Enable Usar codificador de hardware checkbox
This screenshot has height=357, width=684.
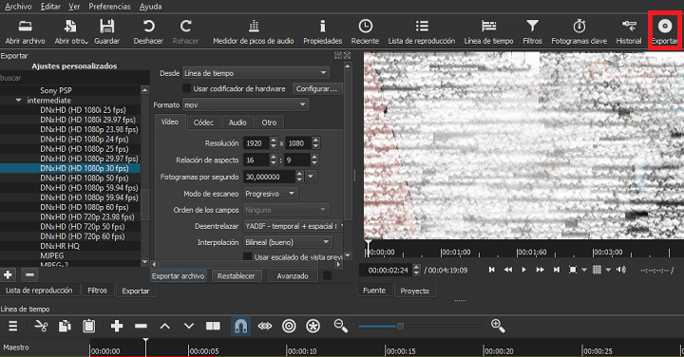coord(186,88)
